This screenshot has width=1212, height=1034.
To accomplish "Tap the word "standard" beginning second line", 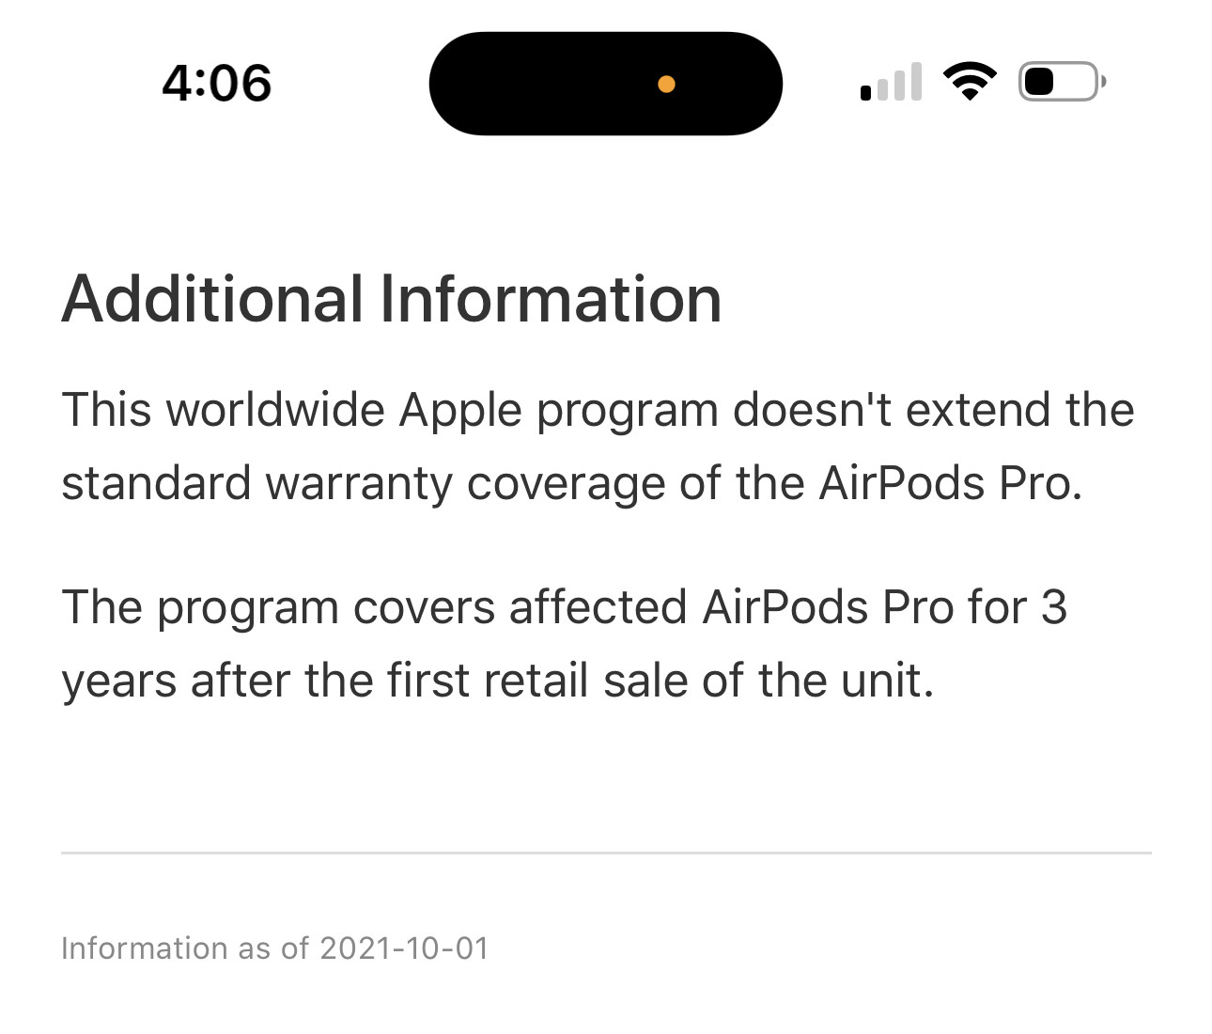I will (x=156, y=484).
